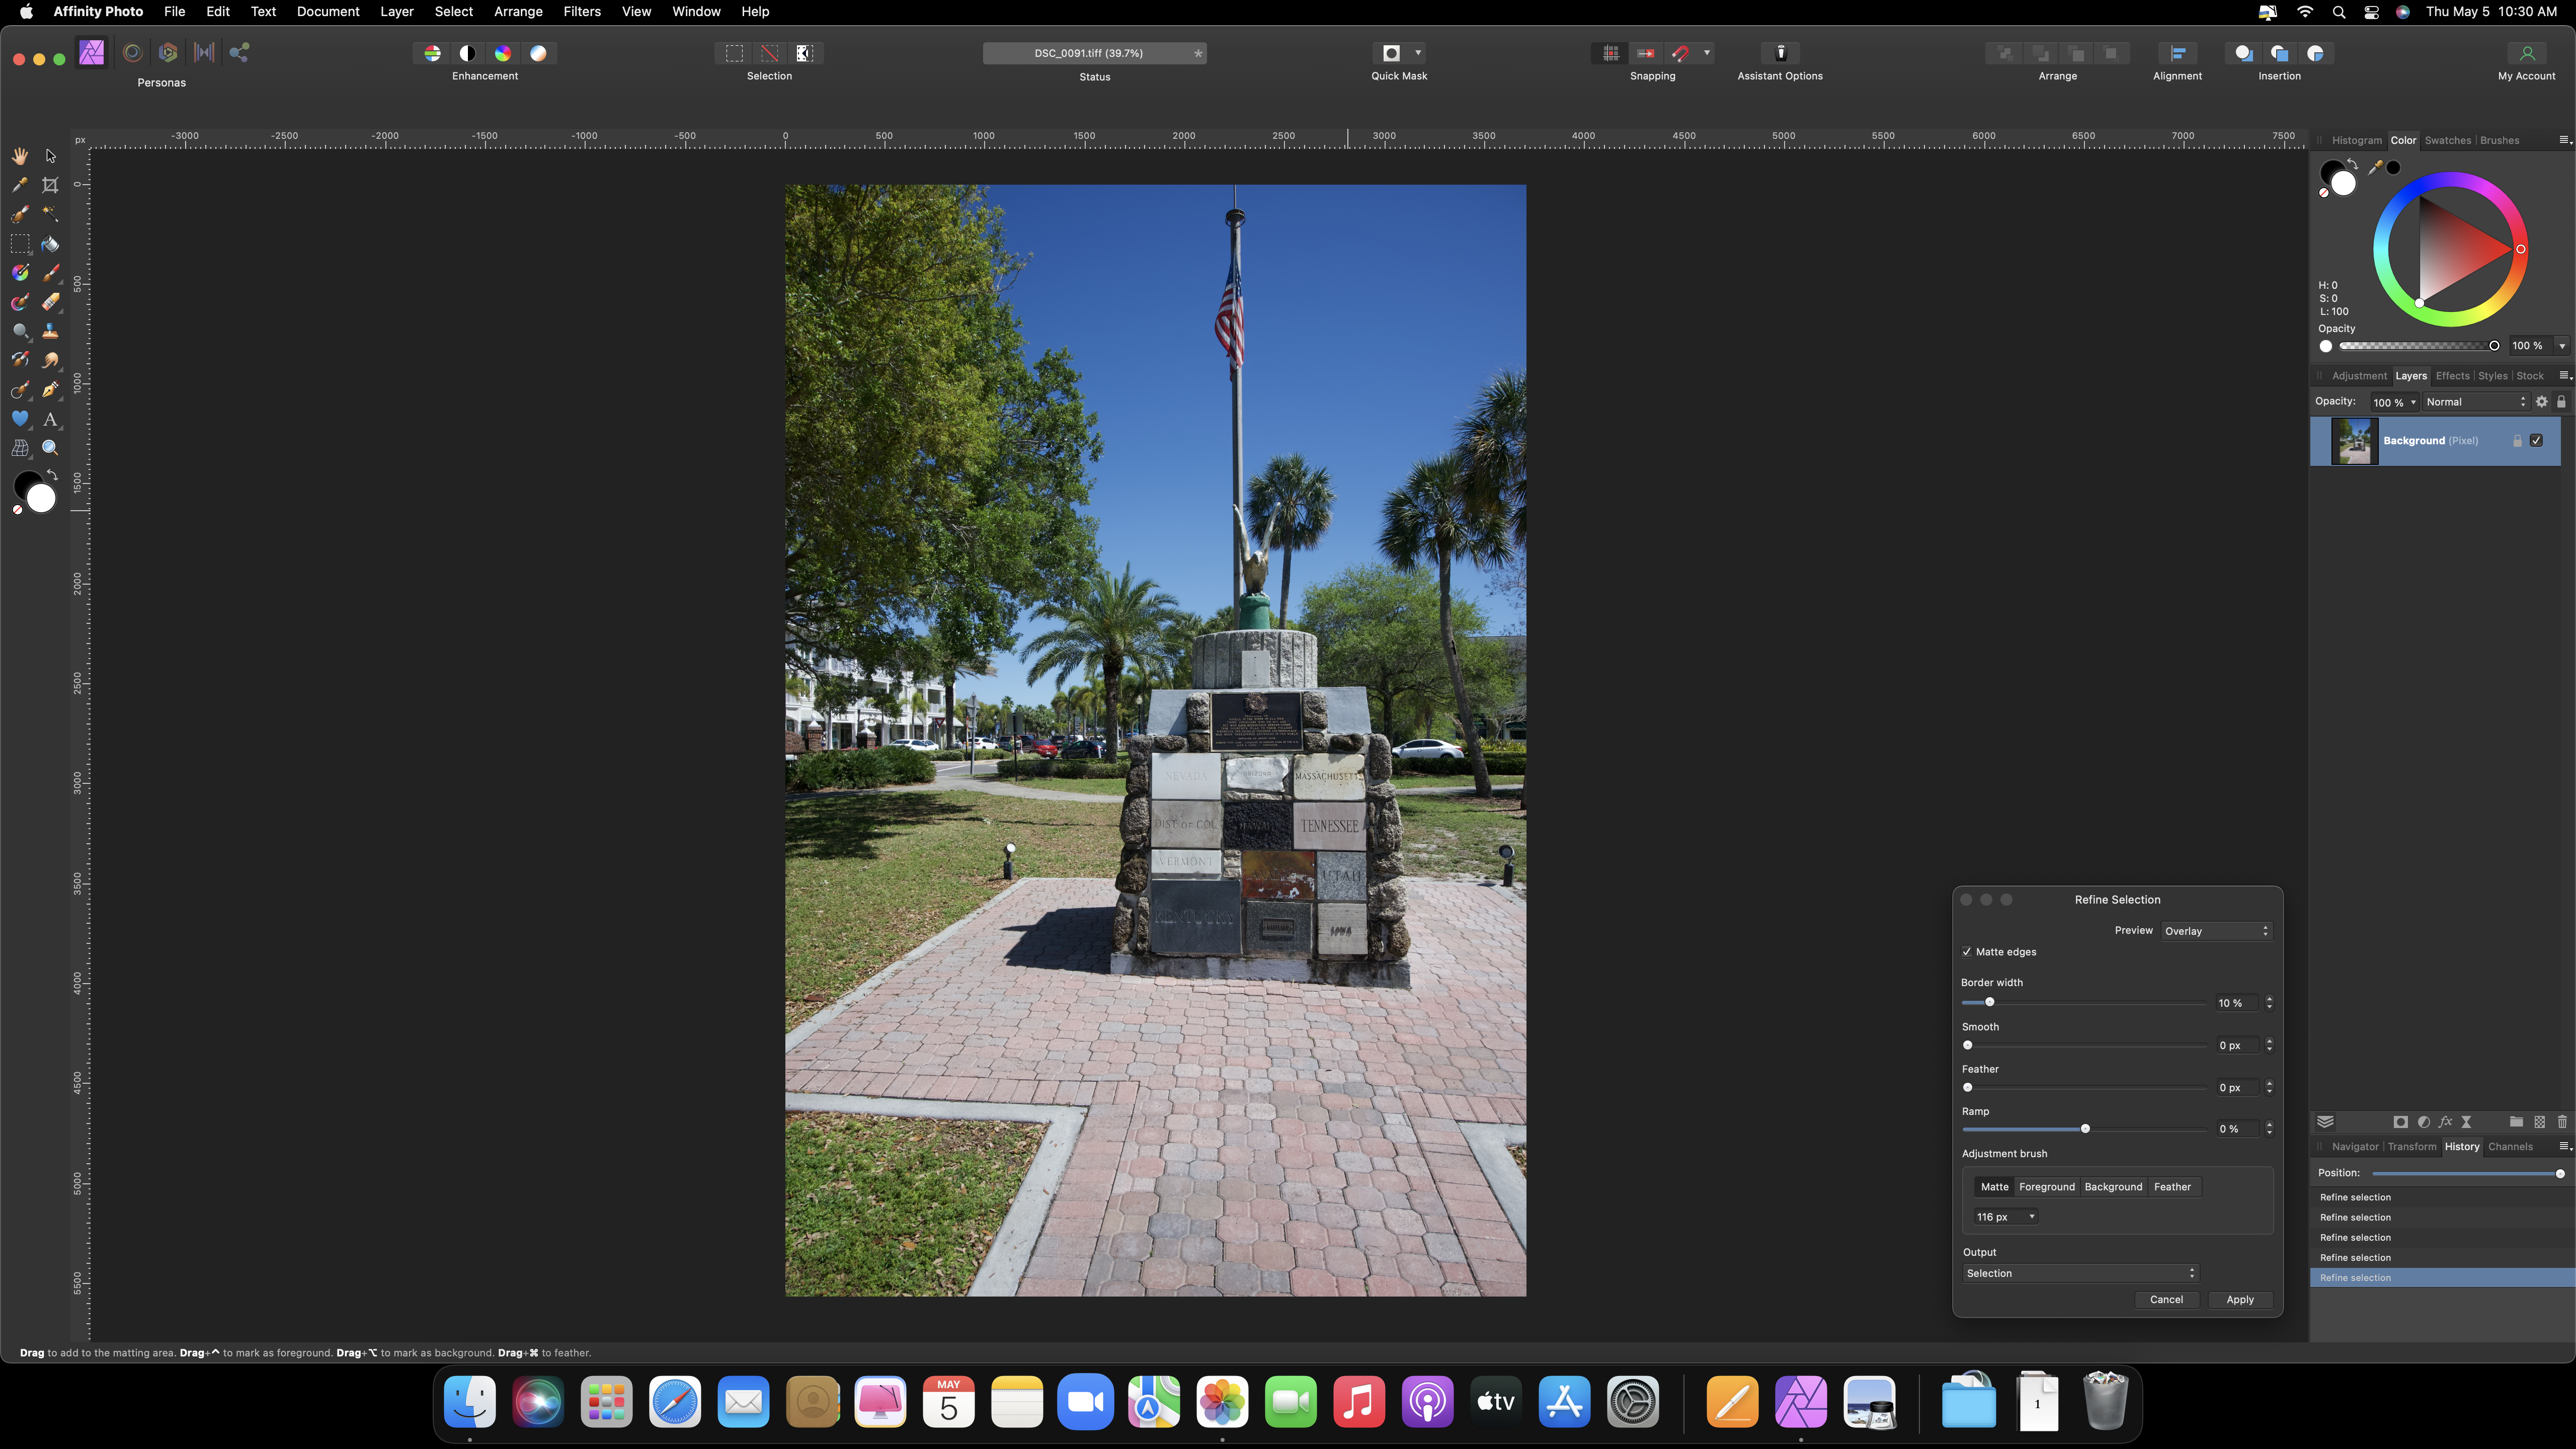Viewport: 2576px width, 1449px height.
Task: Select the Crop tool
Action: point(50,185)
